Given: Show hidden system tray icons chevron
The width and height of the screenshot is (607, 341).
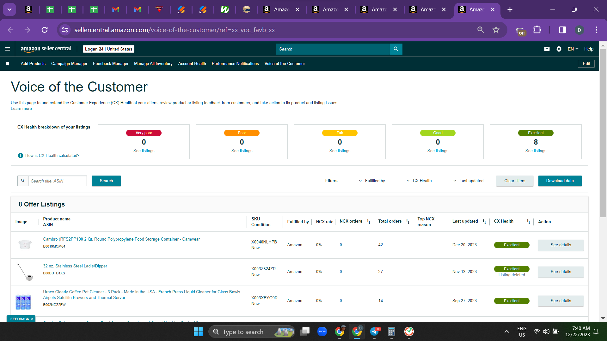Looking at the screenshot, I should [x=506, y=332].
